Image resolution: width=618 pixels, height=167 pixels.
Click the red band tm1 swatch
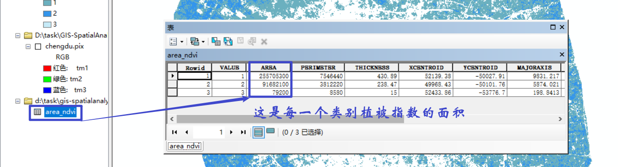point(47,68)
